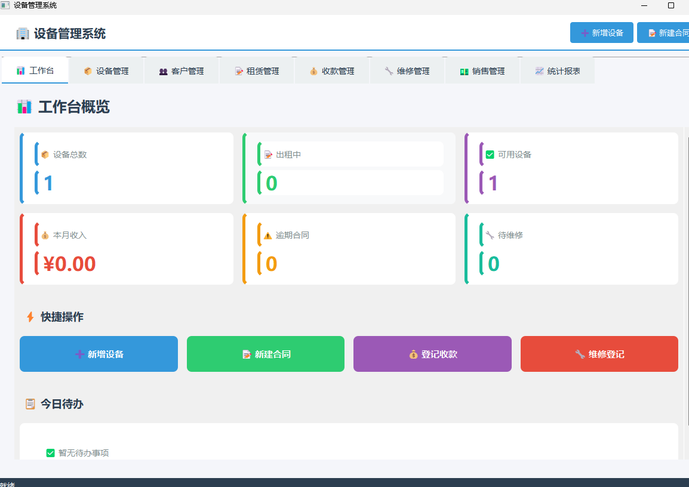This screenshot has height=487, width=689.
Task: Open the 租赁管理 tab
Action: [257, 71]
